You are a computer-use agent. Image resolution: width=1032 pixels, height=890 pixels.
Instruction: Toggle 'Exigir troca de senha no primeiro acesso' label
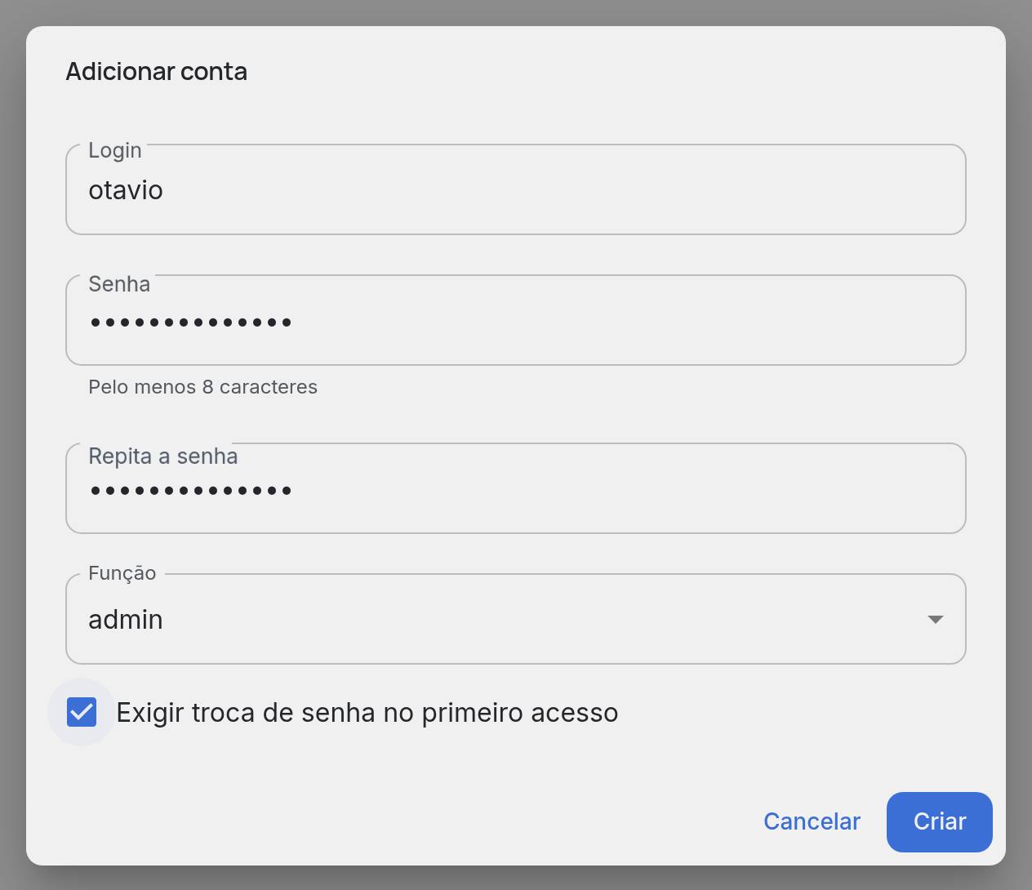tap(367, 713)
